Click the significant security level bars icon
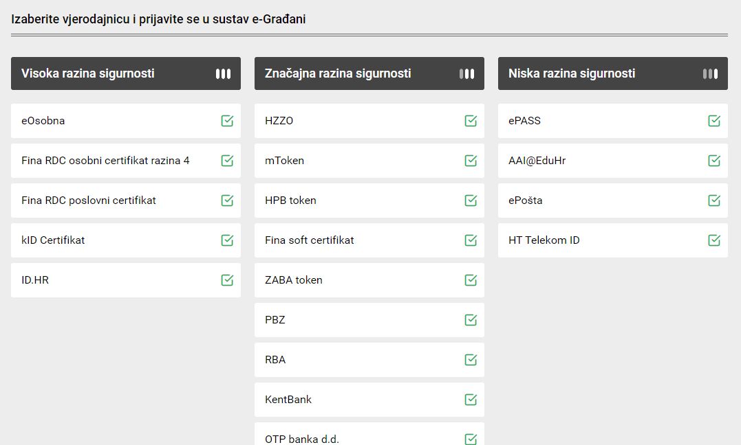741x445 pixels. click(466, 73)
